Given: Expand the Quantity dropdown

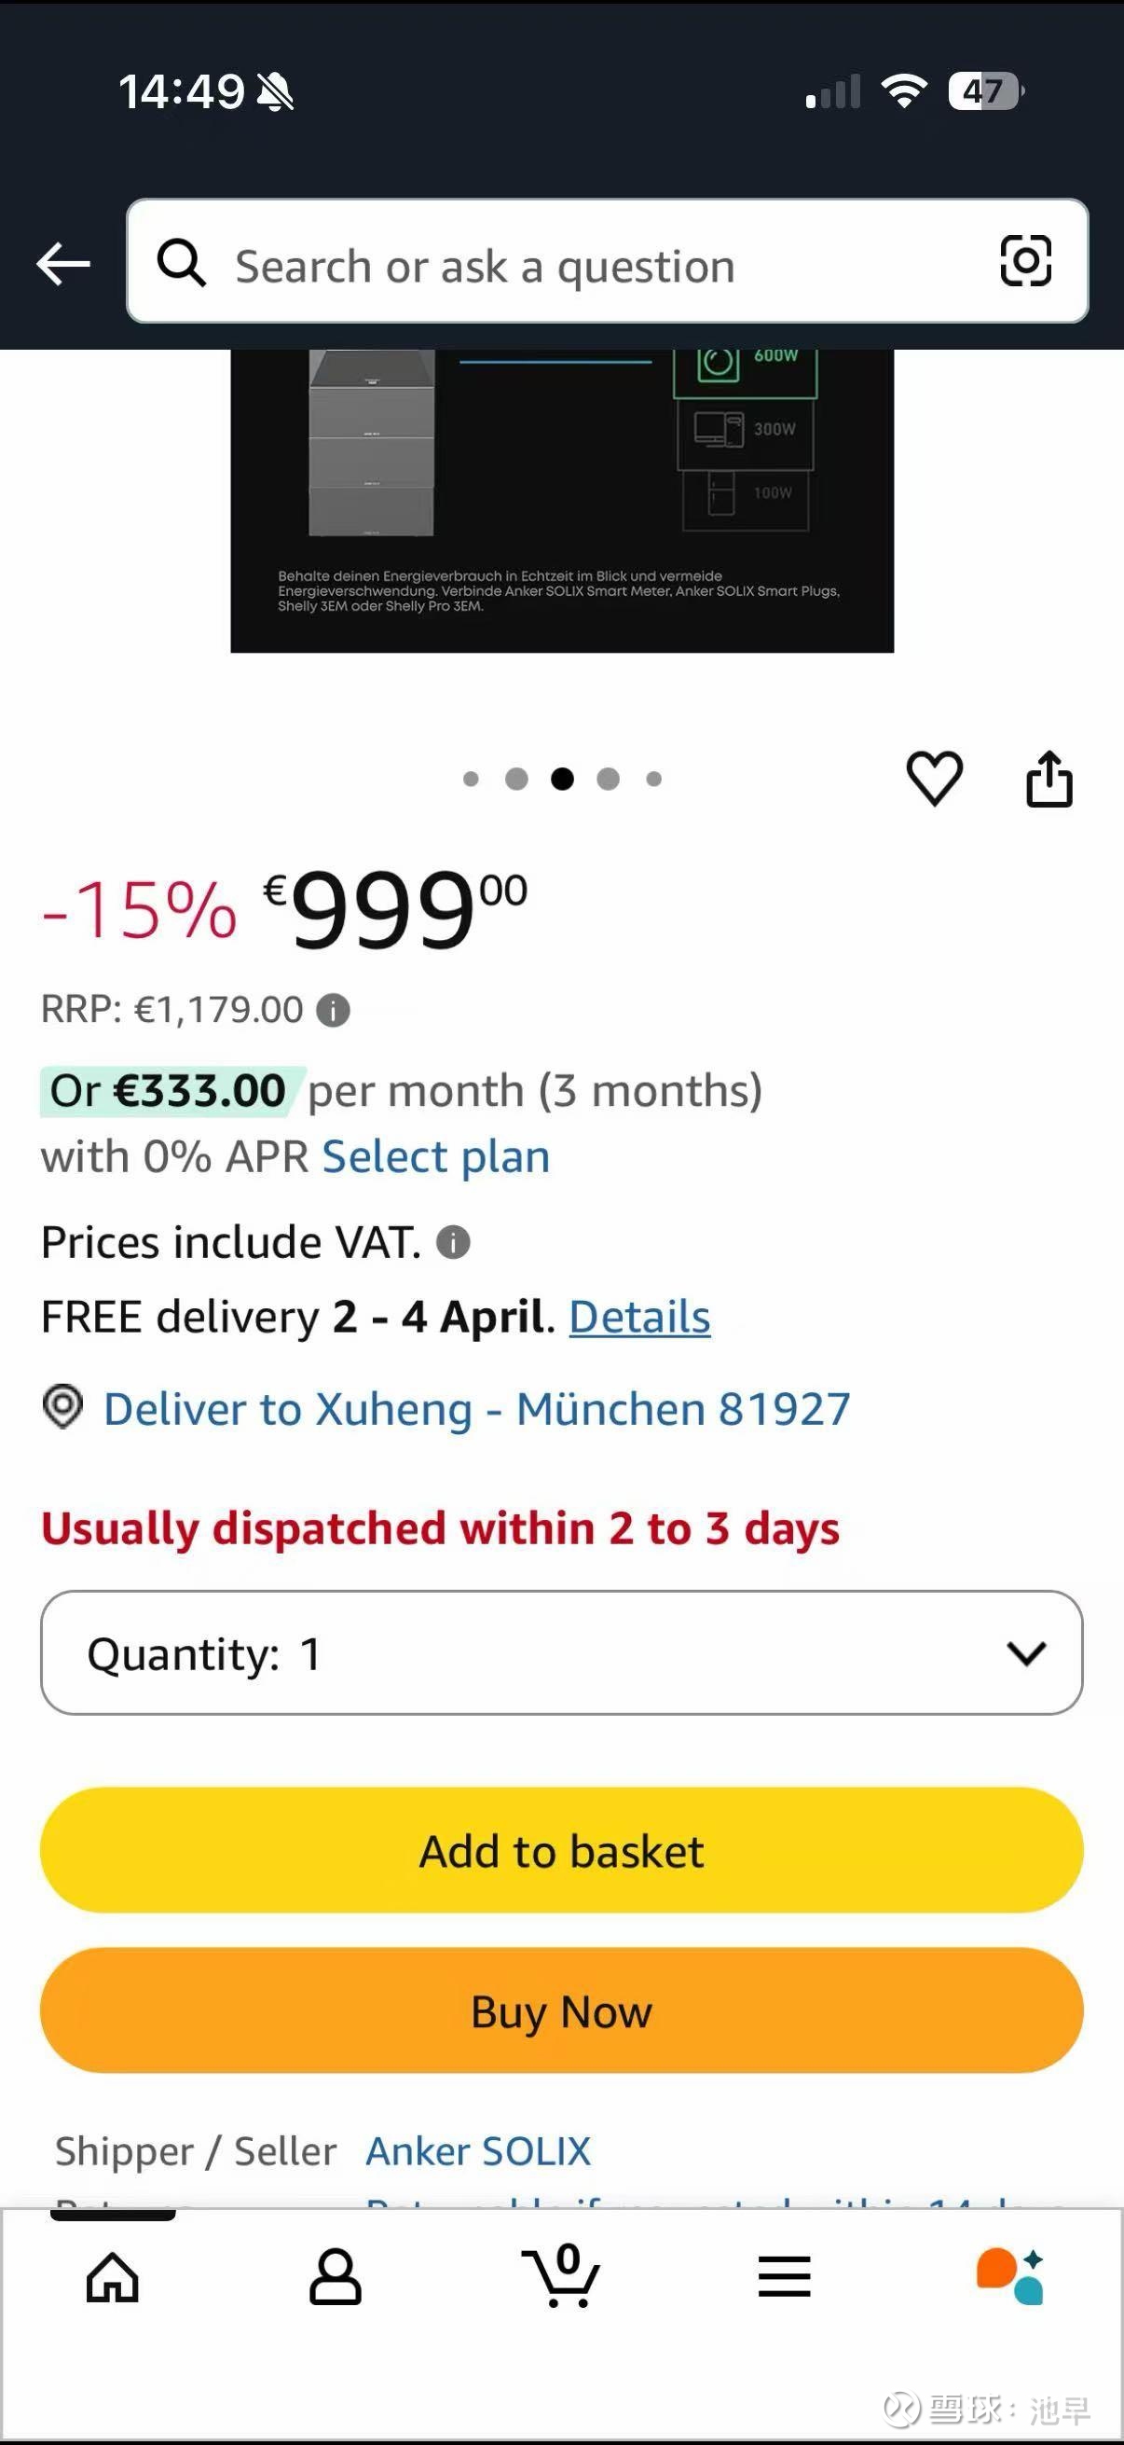Looking at the screenshot, I should (561, 1652).
